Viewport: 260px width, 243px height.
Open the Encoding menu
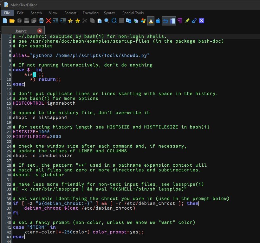[90, 13]
